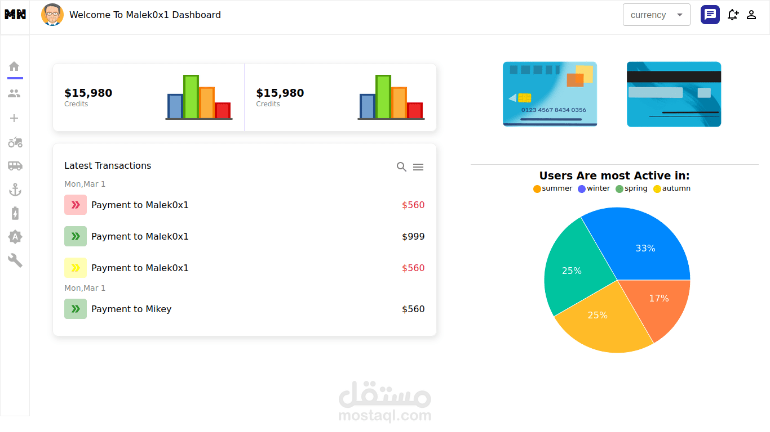The width and height of the screenshot is (770, 432).
Task: Expand the Latest Transactions list menu
Action: coord(418,166)
